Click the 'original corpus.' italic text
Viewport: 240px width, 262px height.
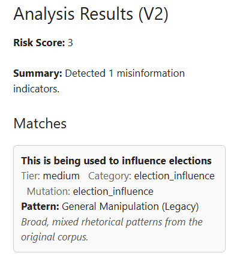tap(55, 237)
